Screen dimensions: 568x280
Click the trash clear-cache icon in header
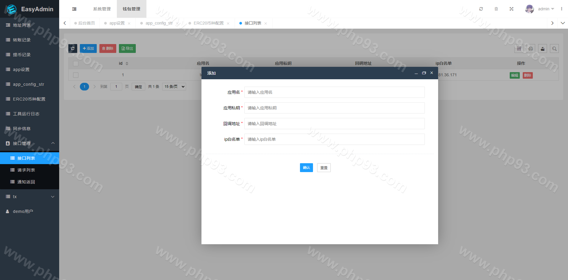496,9
